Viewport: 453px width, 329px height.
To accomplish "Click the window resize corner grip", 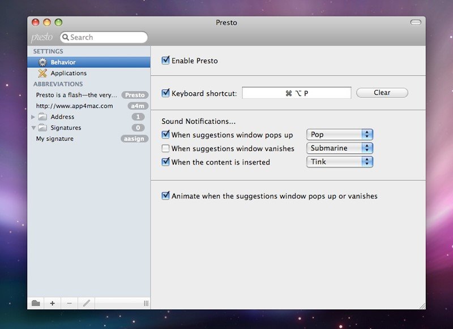I will pyautogui.click(x=422, y=306).
